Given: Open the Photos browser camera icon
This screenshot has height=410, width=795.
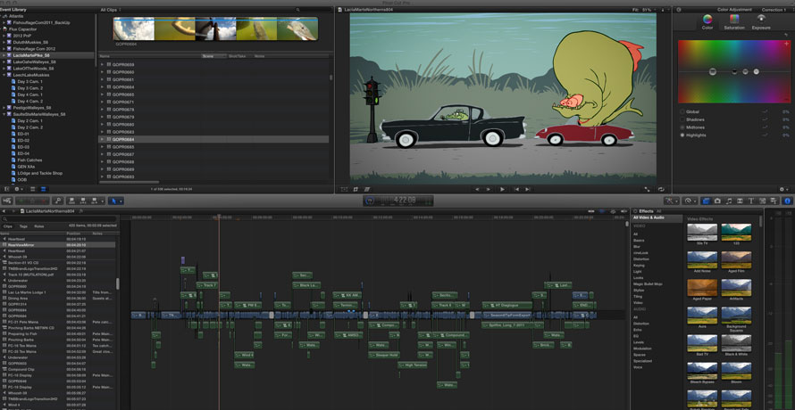Looking at the screenshot, I should tap(717, 201).
